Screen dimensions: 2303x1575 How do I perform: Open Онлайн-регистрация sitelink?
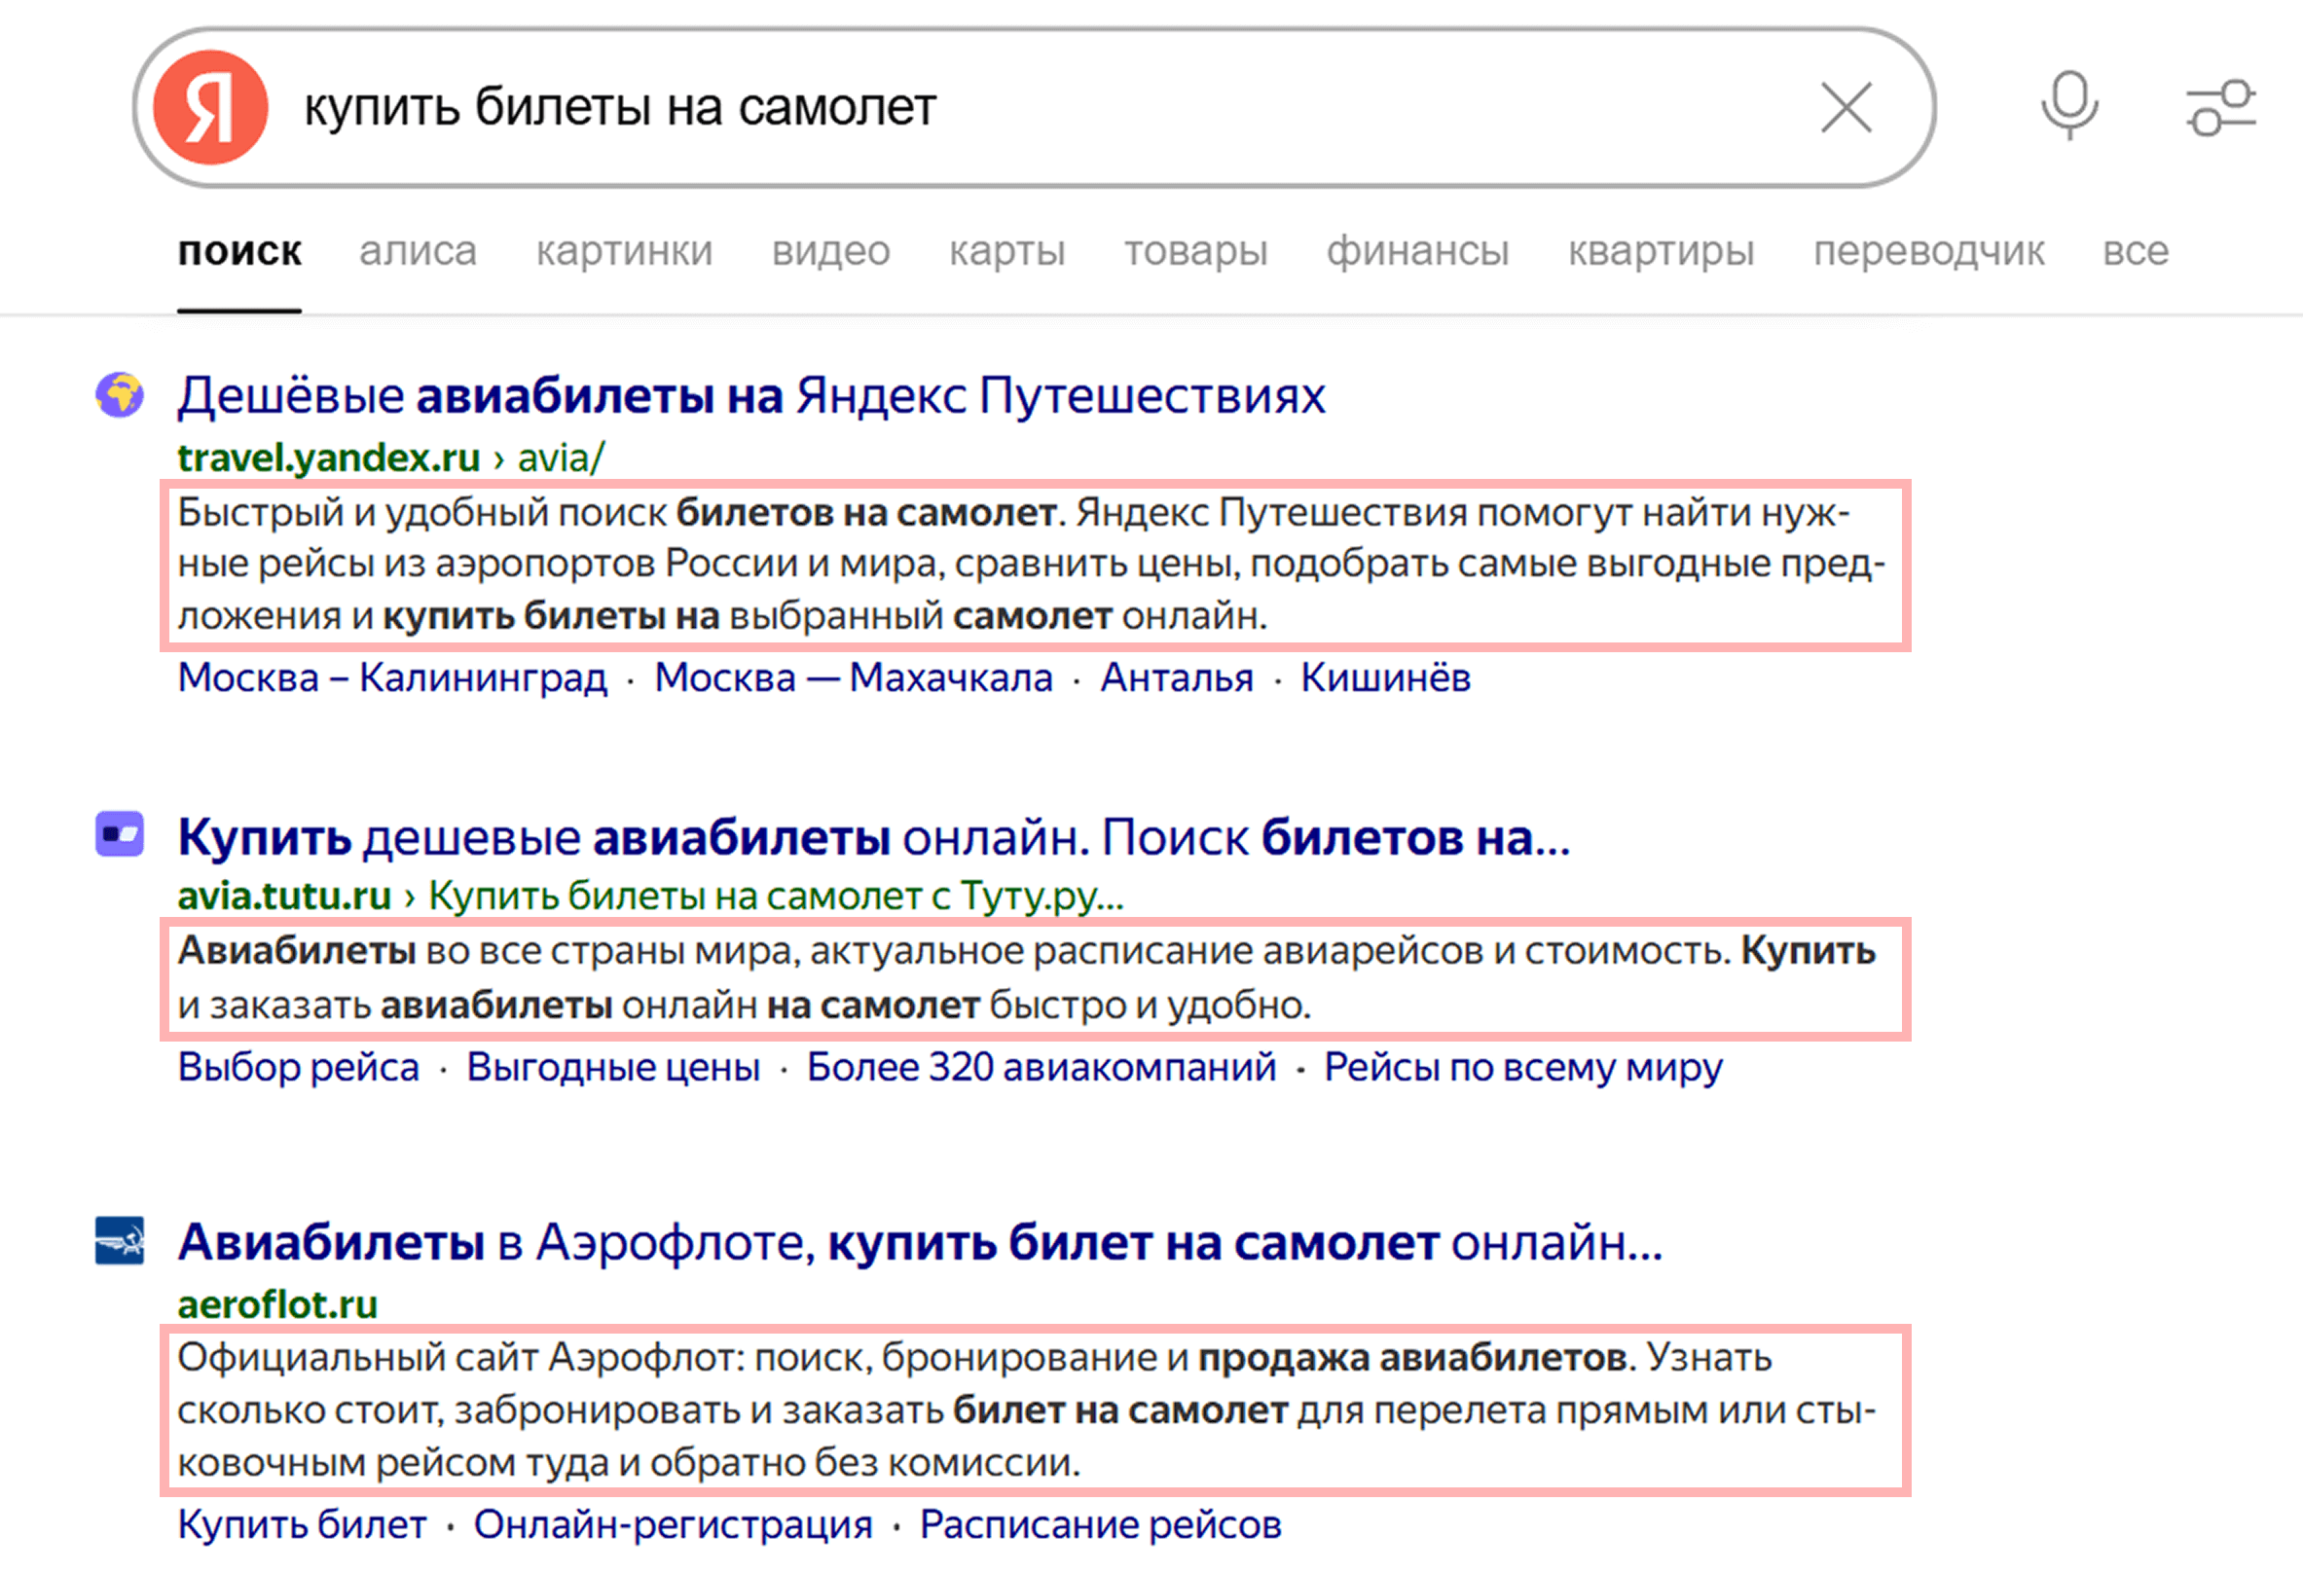673,1524
